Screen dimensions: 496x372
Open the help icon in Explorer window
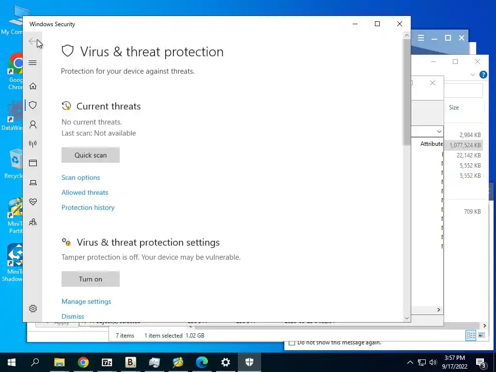click(x=483, y=75)
